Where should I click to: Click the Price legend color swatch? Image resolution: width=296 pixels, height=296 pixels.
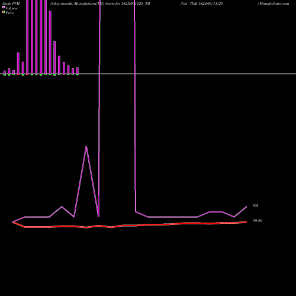coord(4,12)
